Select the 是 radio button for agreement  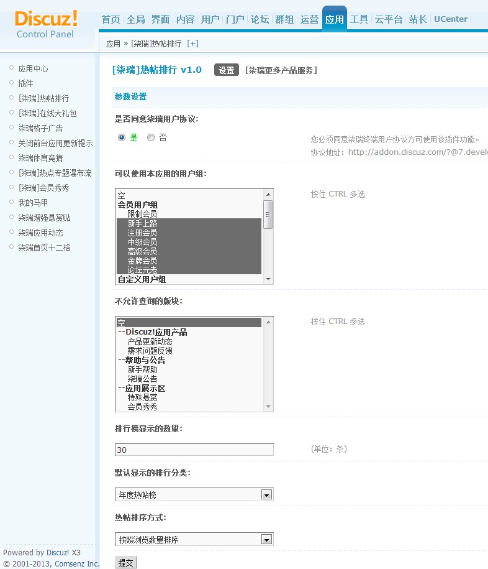(x=122, y=137)
